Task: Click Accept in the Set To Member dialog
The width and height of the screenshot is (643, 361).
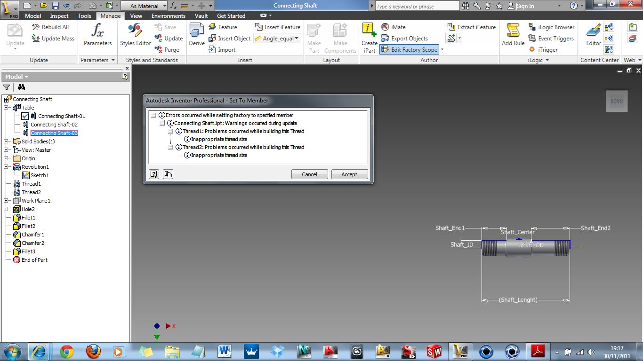Action: pos(349,174)
